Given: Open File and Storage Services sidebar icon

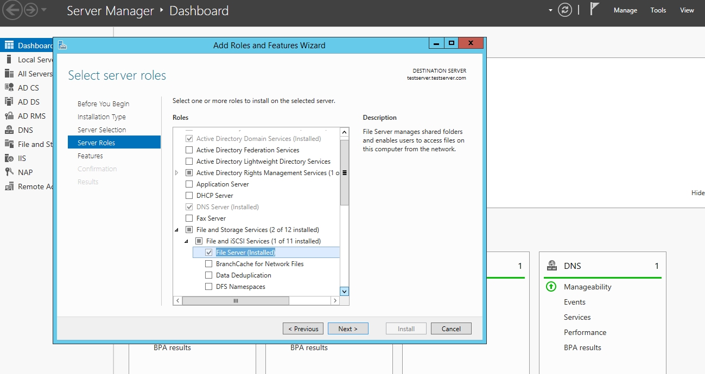Looking at the screenshot, I should pos(9,144).
